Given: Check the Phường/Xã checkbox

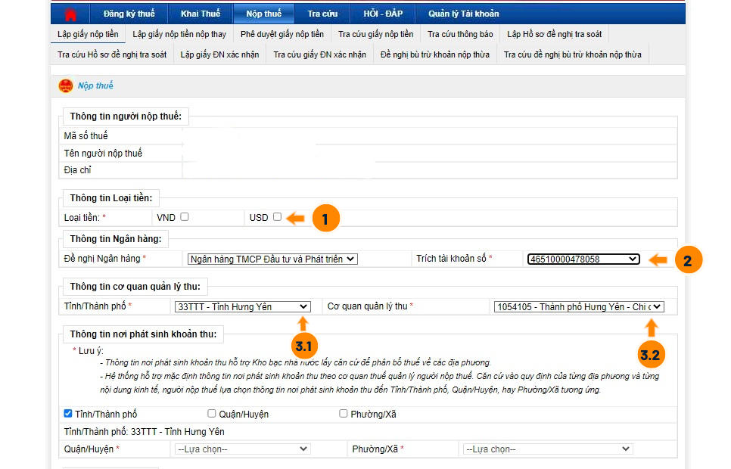Looking at the screenshot, I should [x=344, y=414].
